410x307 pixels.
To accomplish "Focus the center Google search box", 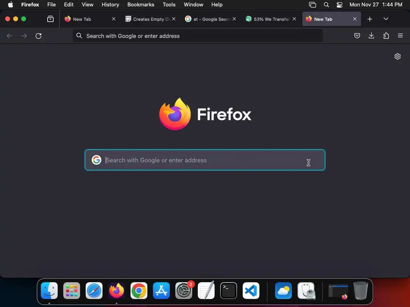I will point(205,160).
